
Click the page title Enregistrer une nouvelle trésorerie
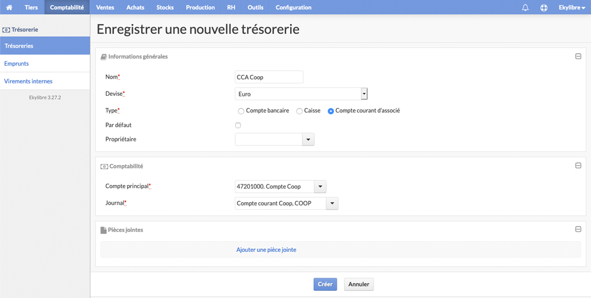(198, 30)
